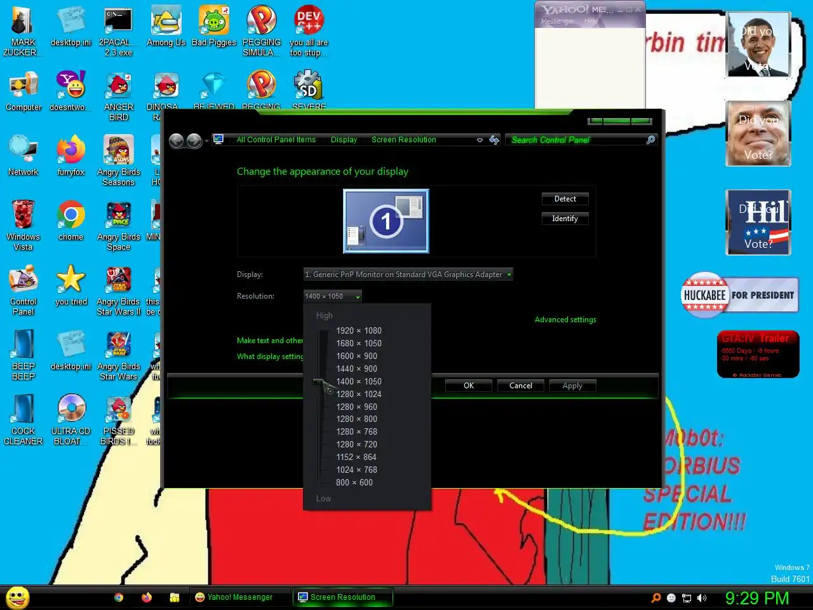The height and width of the screenshot is (610, 813).
Task: Open the Network desktop icon
Action: (23, 156)
